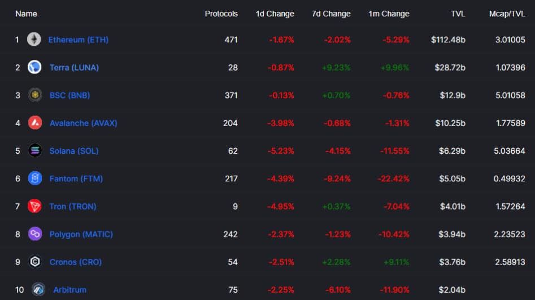Open the Avalanche (AVAX) link
Viewport: 535px width, 300px height.
83,123
